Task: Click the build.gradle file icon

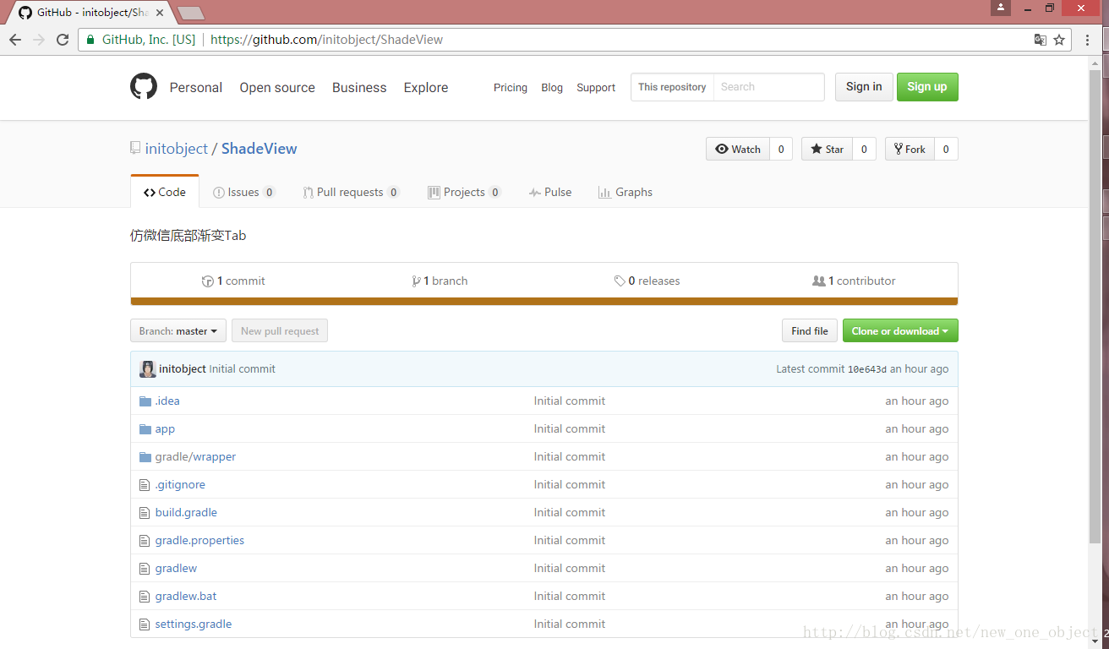Action: pos(145,512)
